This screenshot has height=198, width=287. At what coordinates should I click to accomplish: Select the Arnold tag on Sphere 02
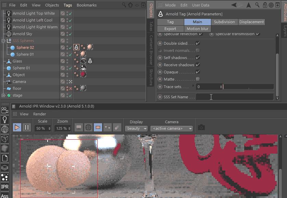point(76,47)
